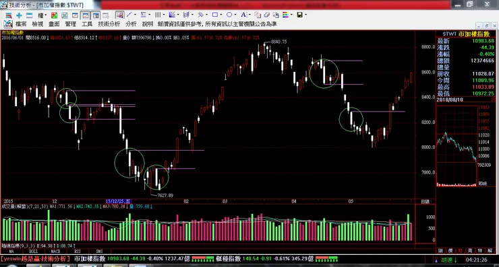Click the 解 button at bottom right

[490, 251]
